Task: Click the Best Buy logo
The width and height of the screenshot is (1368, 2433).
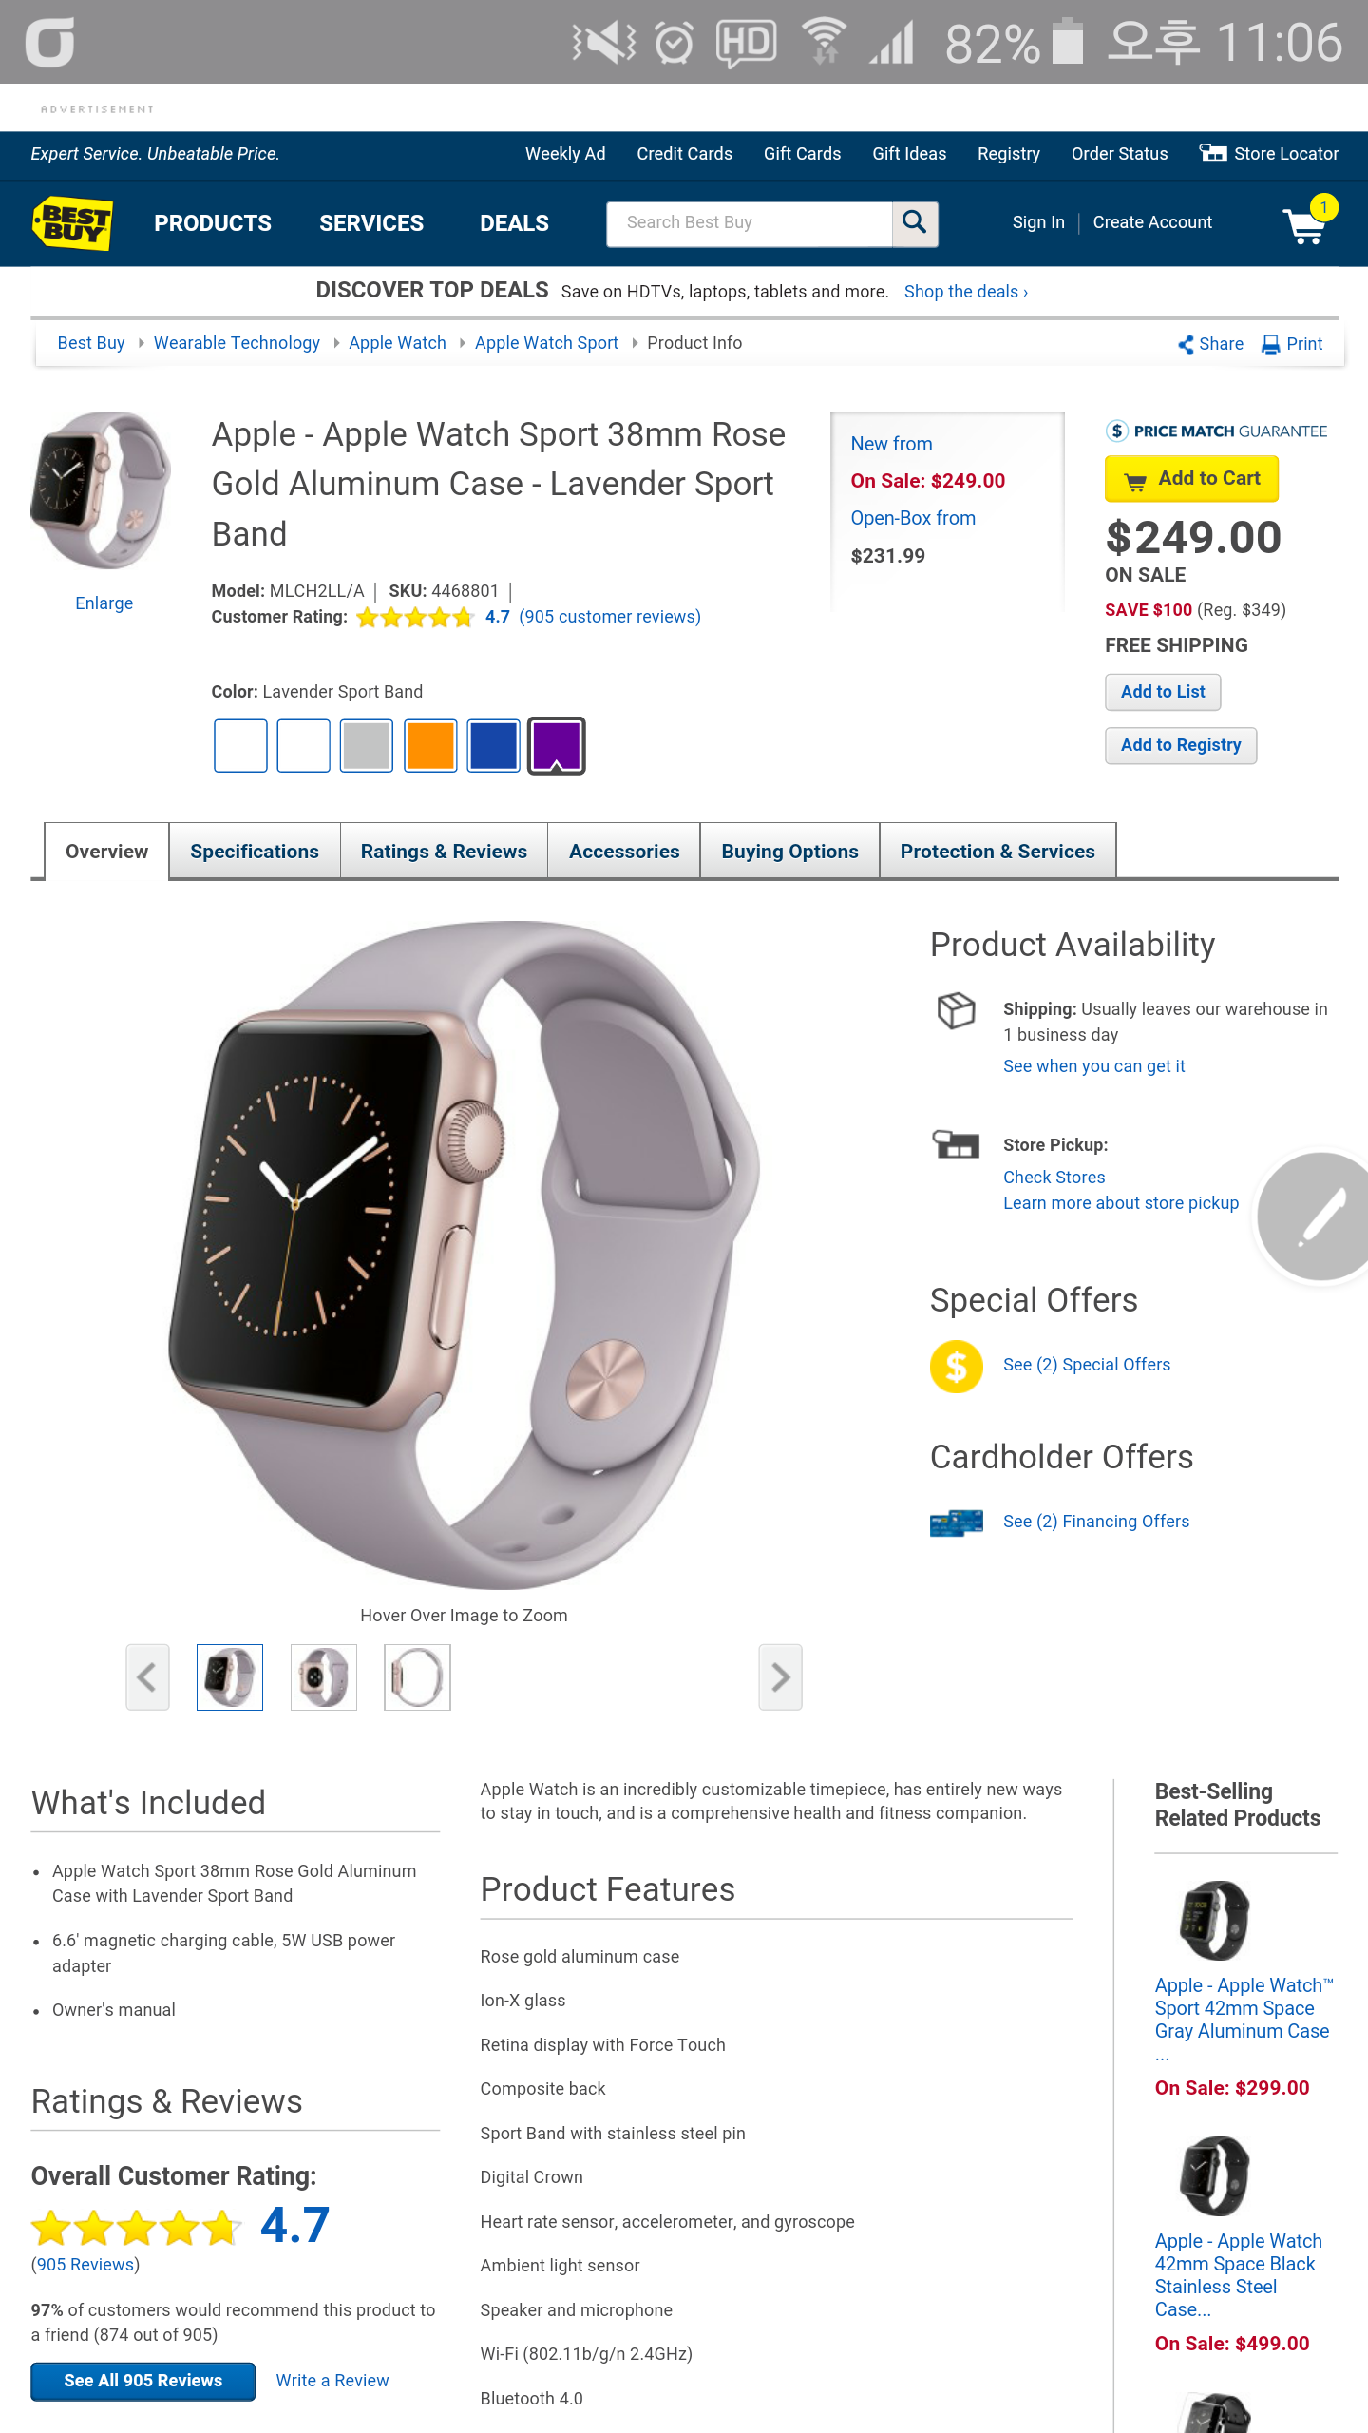Action: (x=72, y=223)
